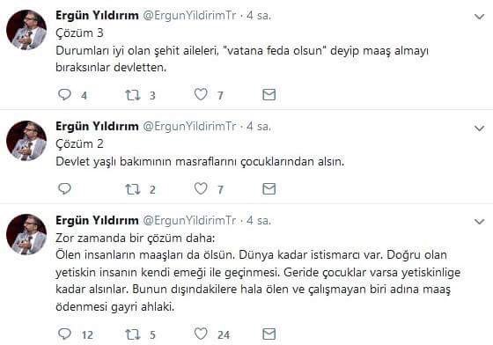Reply to the Çözüm 3 tweet

(65, 94)
